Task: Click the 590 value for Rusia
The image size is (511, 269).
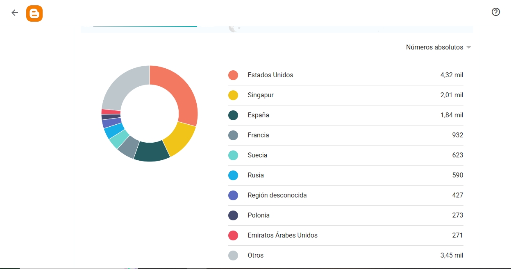Action: click(x=458, y=175)
